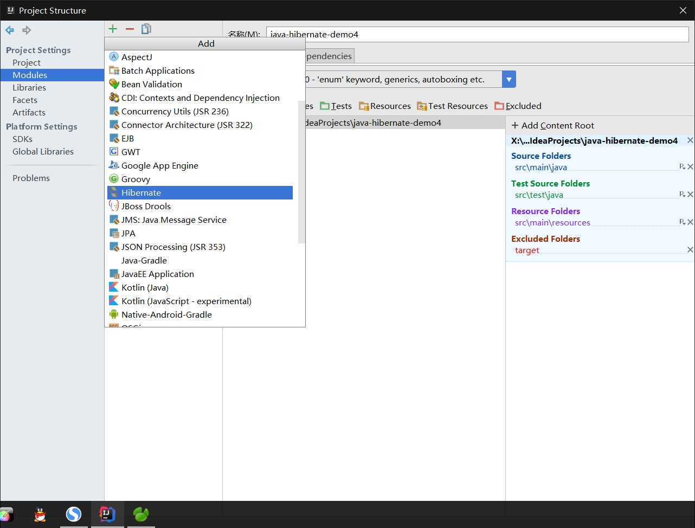The width and height of the screenshot is (695, 528).
Task: Select JPA from the Add list
Action: (x=200, y=233)
